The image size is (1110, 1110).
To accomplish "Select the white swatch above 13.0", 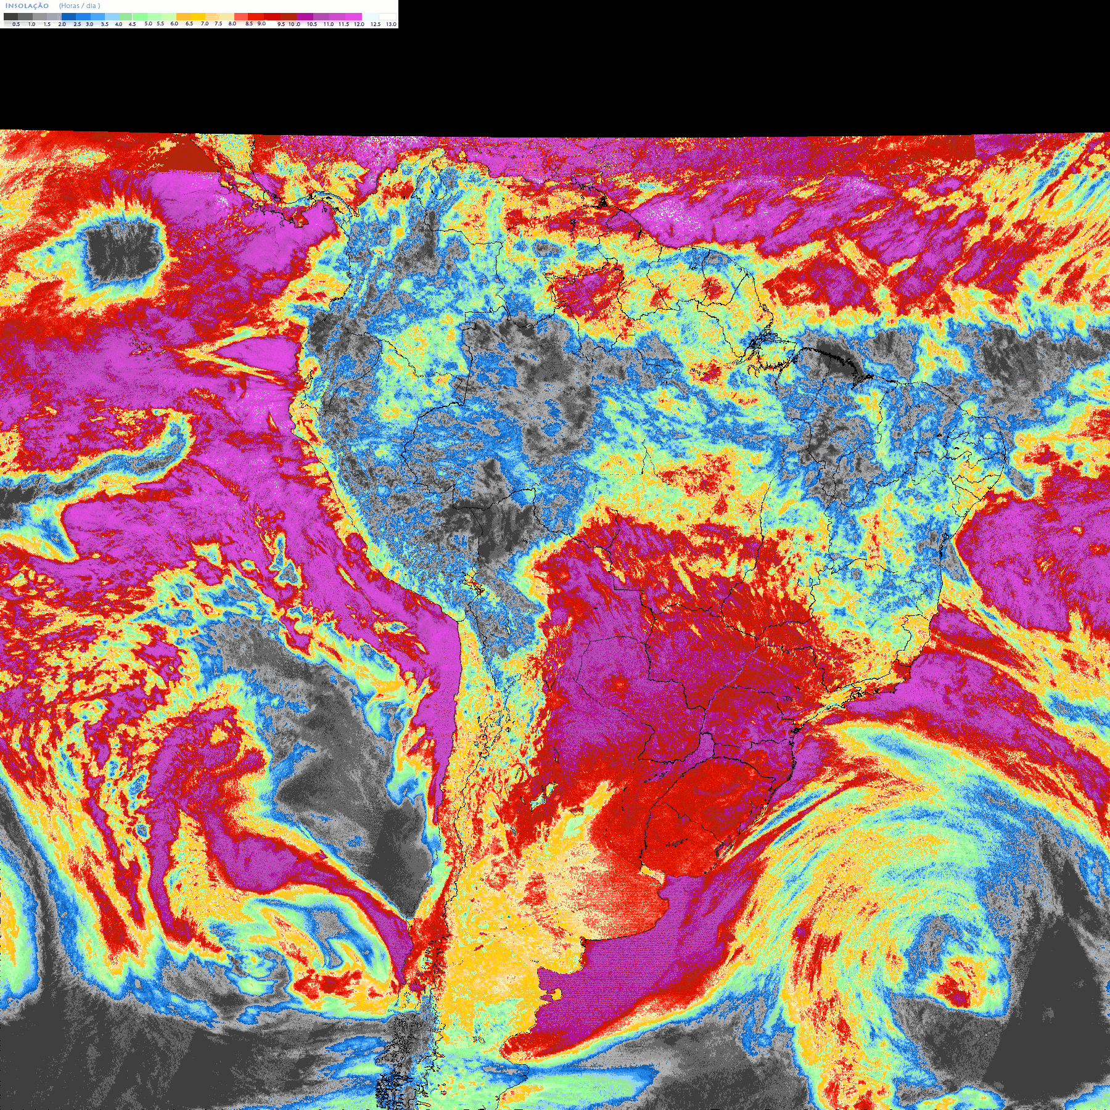I will click(387, 17).
